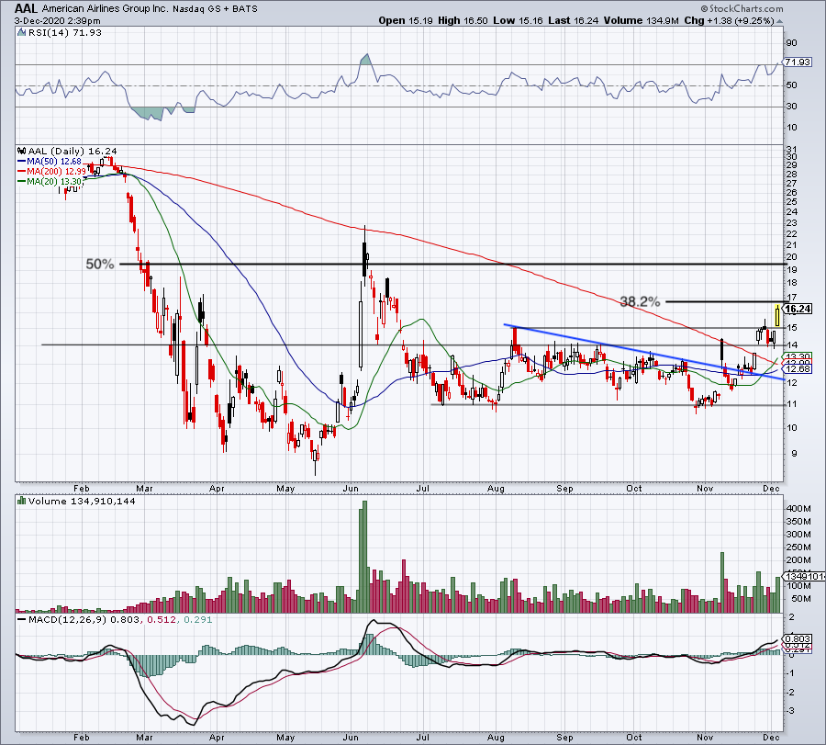Click the black MACD legend line marker

[x=22, y=619]
